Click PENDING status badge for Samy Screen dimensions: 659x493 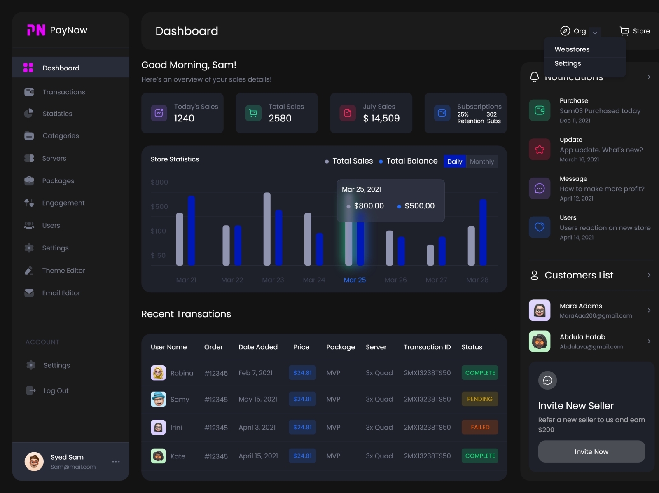(x=480, y=399)
